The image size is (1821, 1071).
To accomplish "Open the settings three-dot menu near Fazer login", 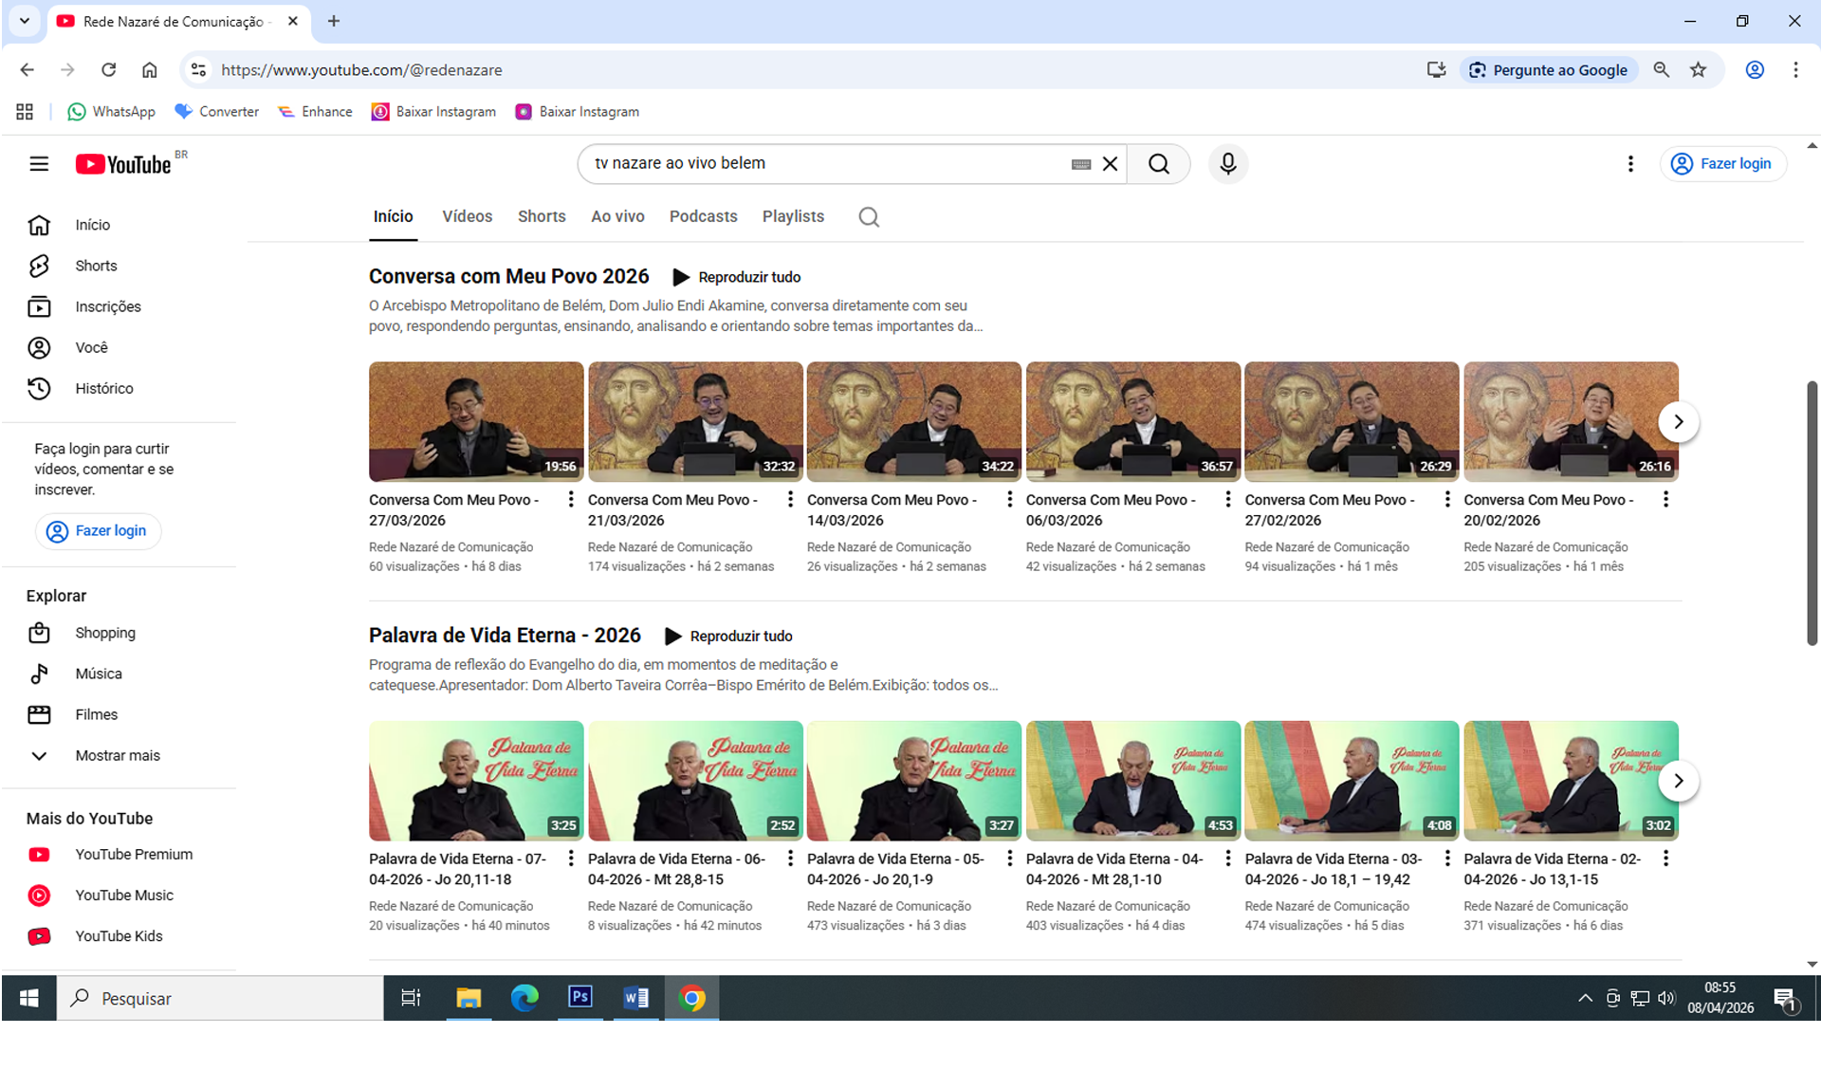I will click(x=1630, y=164).
